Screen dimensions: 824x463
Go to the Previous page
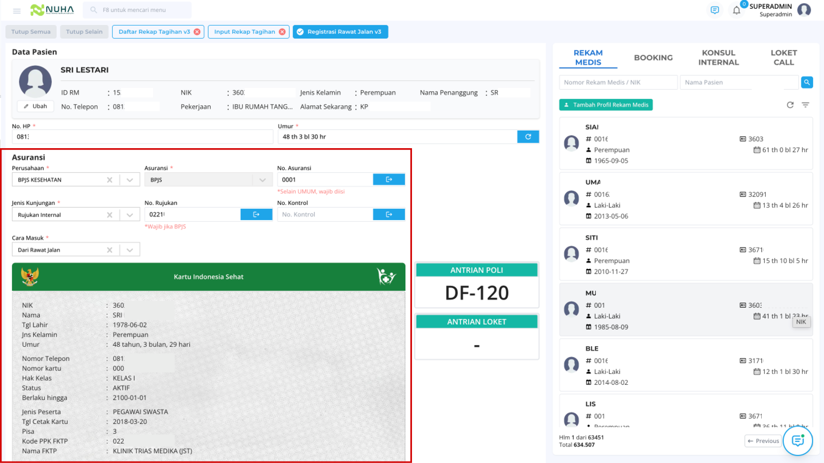[763, 441]
